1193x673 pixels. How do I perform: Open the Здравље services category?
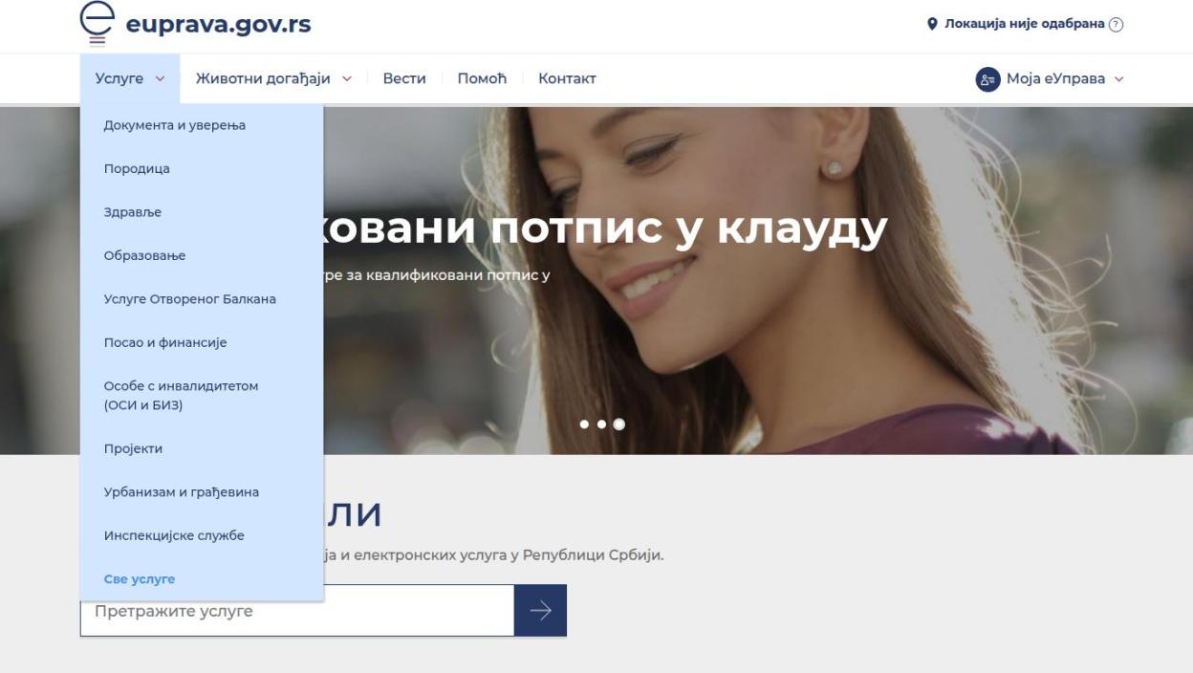(133, 212)
